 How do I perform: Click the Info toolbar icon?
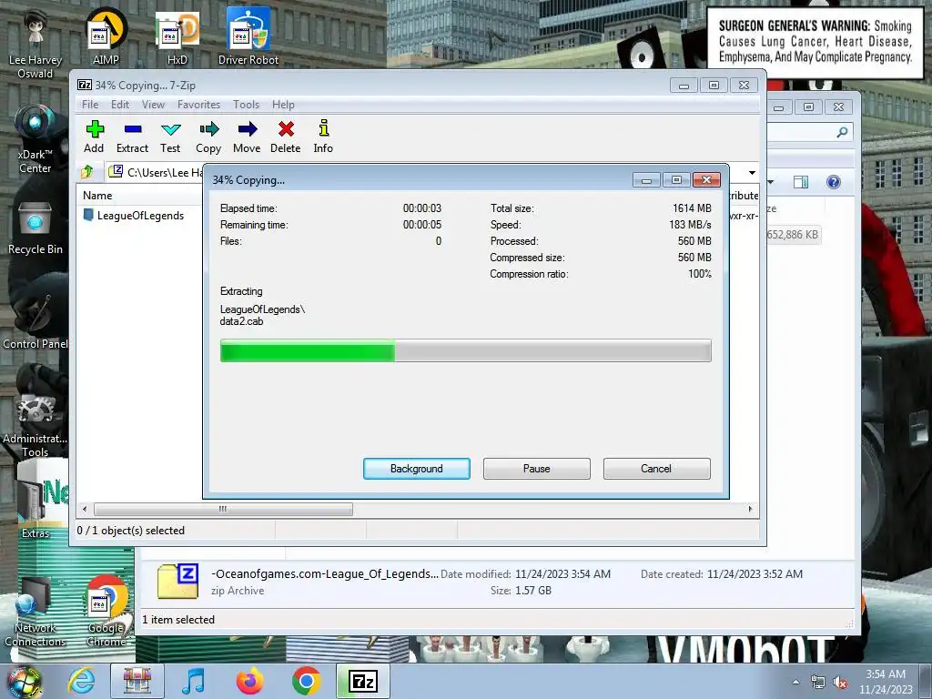pyautogui.click(x=323, y=137)
